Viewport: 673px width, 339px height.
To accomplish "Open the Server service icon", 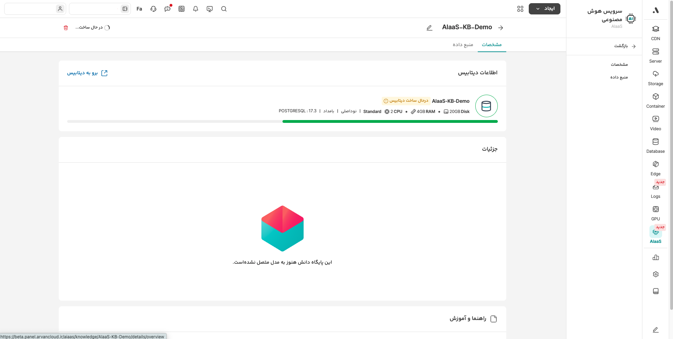I will [x=655, y=55].
